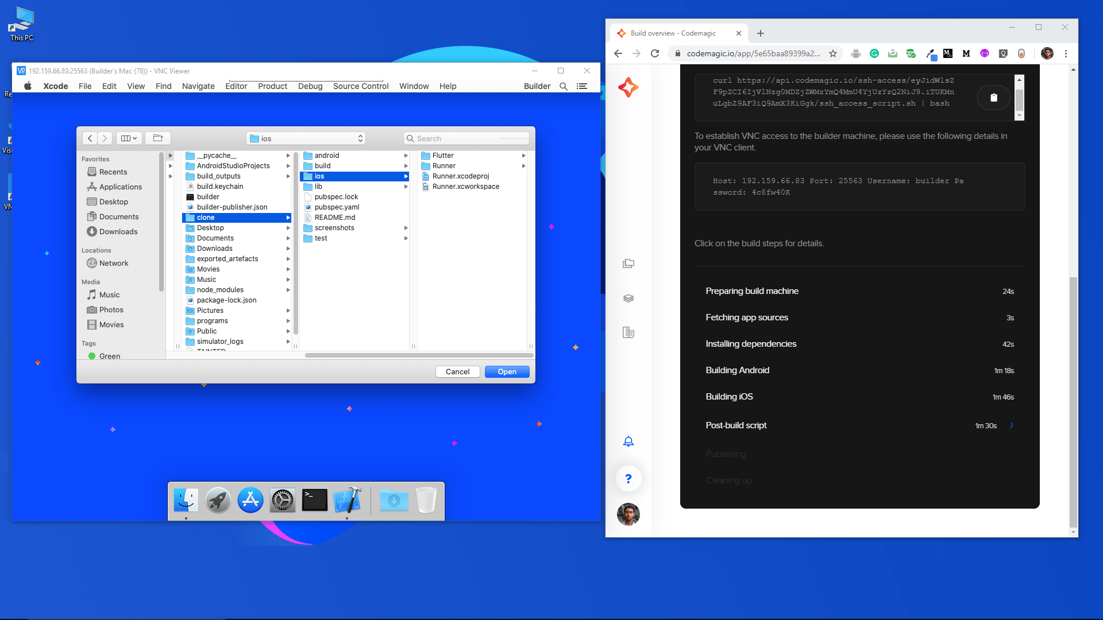Click the Codemagic notification bell icon
The image size is (1103, 620).
click(x=628, y=440)
